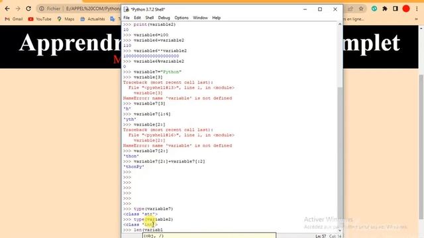Click the calltip '(obj, /)'
Viewport: 424px width, 238px height.
(x=154, y=235)
